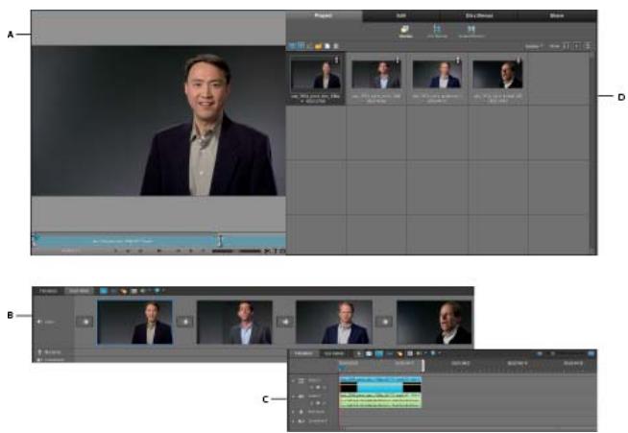Select the Media view icon in Project panel
Viewport: 628px width, 433px height.
pyautogui.click(x=405, y=31)
